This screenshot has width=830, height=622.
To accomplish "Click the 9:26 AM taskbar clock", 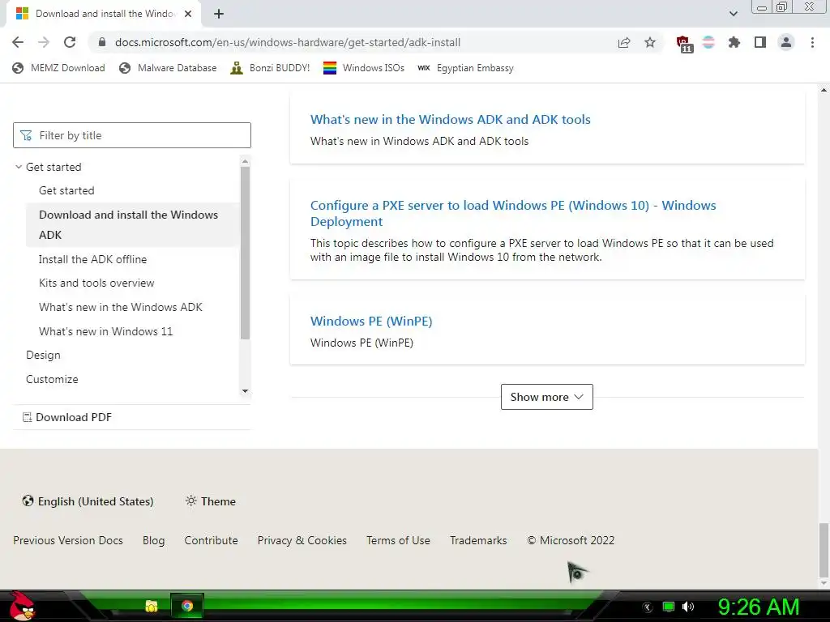I will pos(758,607).
